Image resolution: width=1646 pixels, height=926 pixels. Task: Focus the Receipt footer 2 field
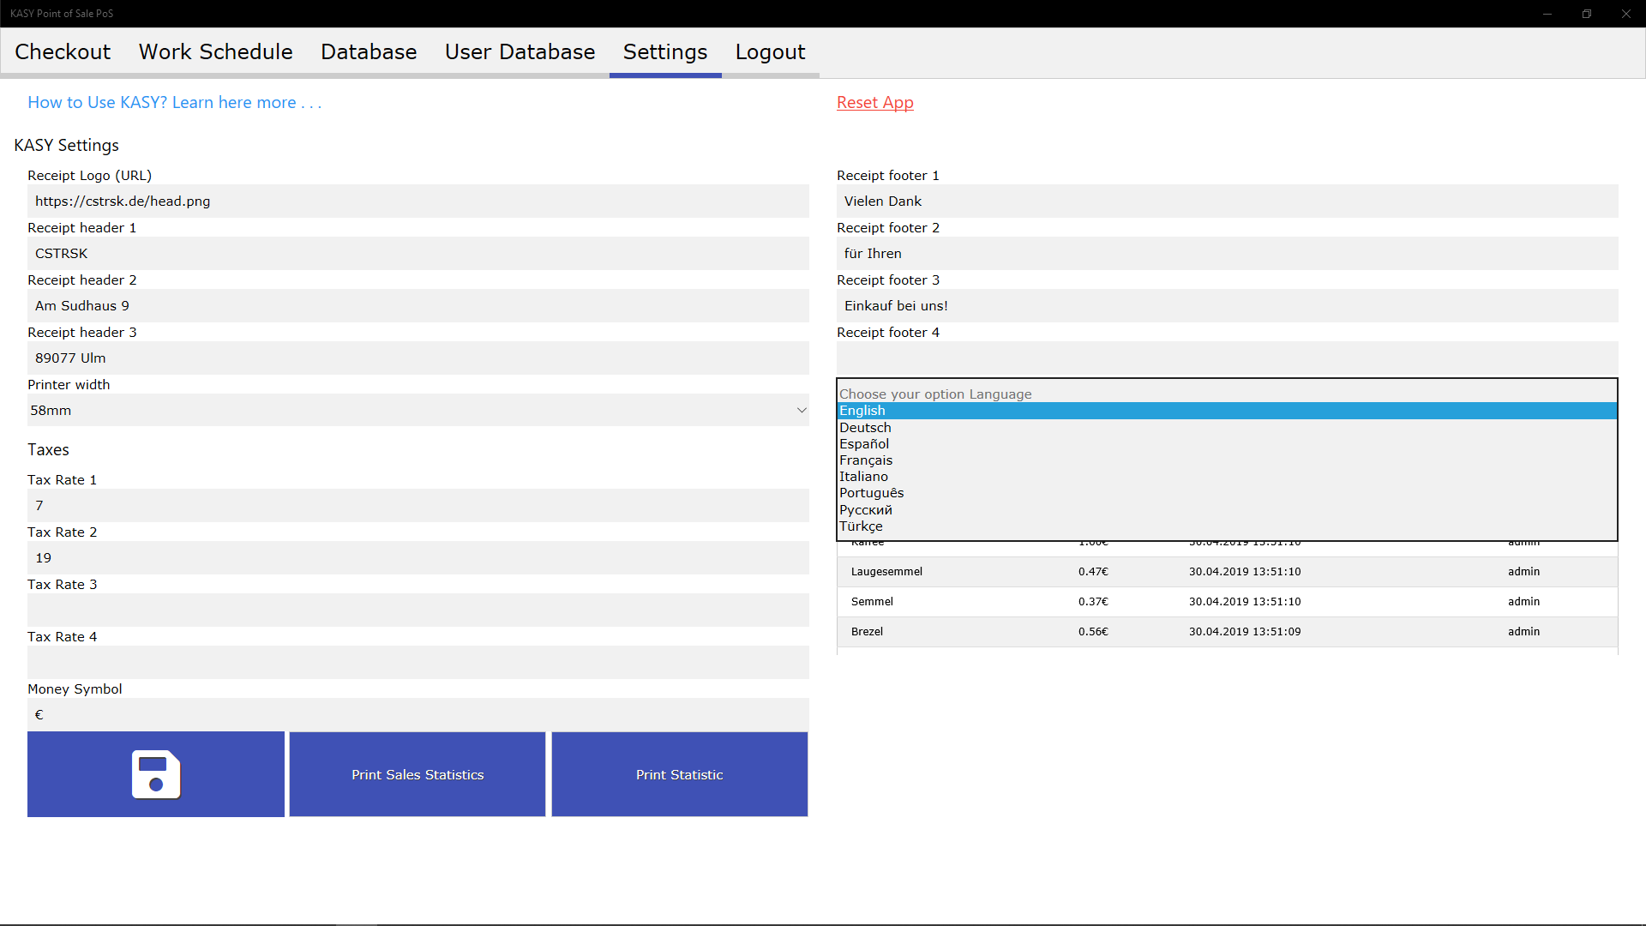pyautogui.click(x=1228, y=253)
